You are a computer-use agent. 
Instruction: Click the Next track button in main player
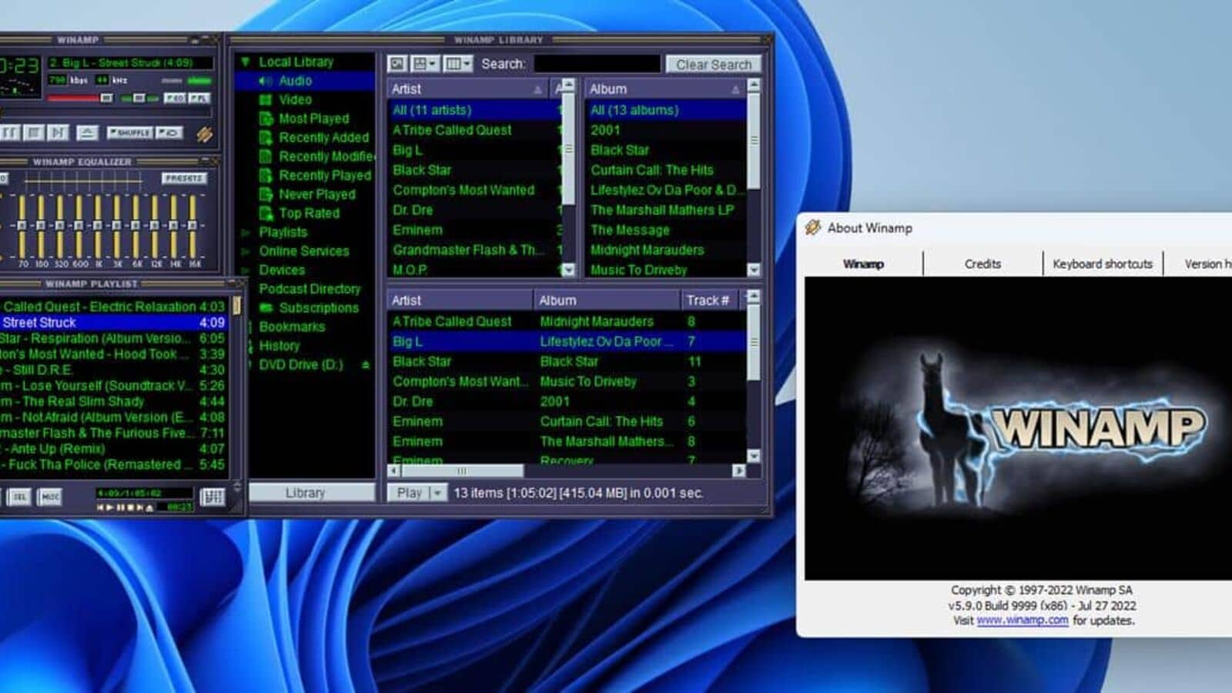point(59,133)
